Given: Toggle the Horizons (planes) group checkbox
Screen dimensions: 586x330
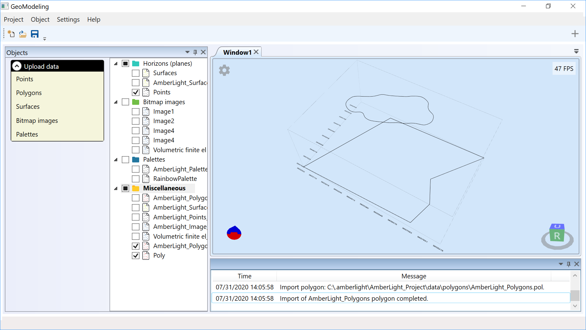Looking at the screenshot, I should (x=125, y=64).
